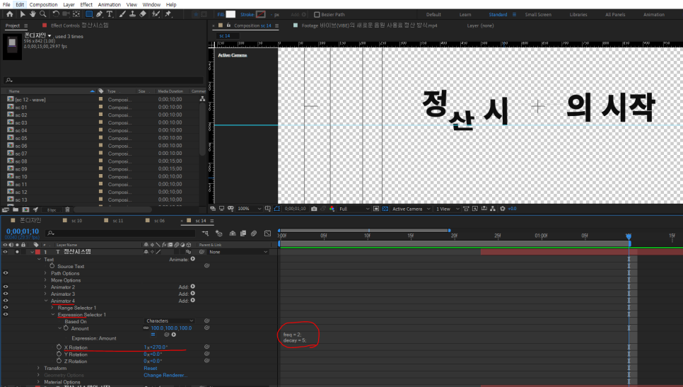Screen dimensions: 683x387
Task: Switch to the sc 10 timeline tab
Action: point(76,221)
